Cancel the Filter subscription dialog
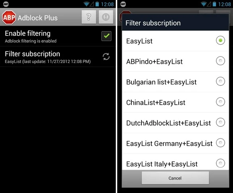The width and height of the screenshot is (233, 193). coord(175,178)
